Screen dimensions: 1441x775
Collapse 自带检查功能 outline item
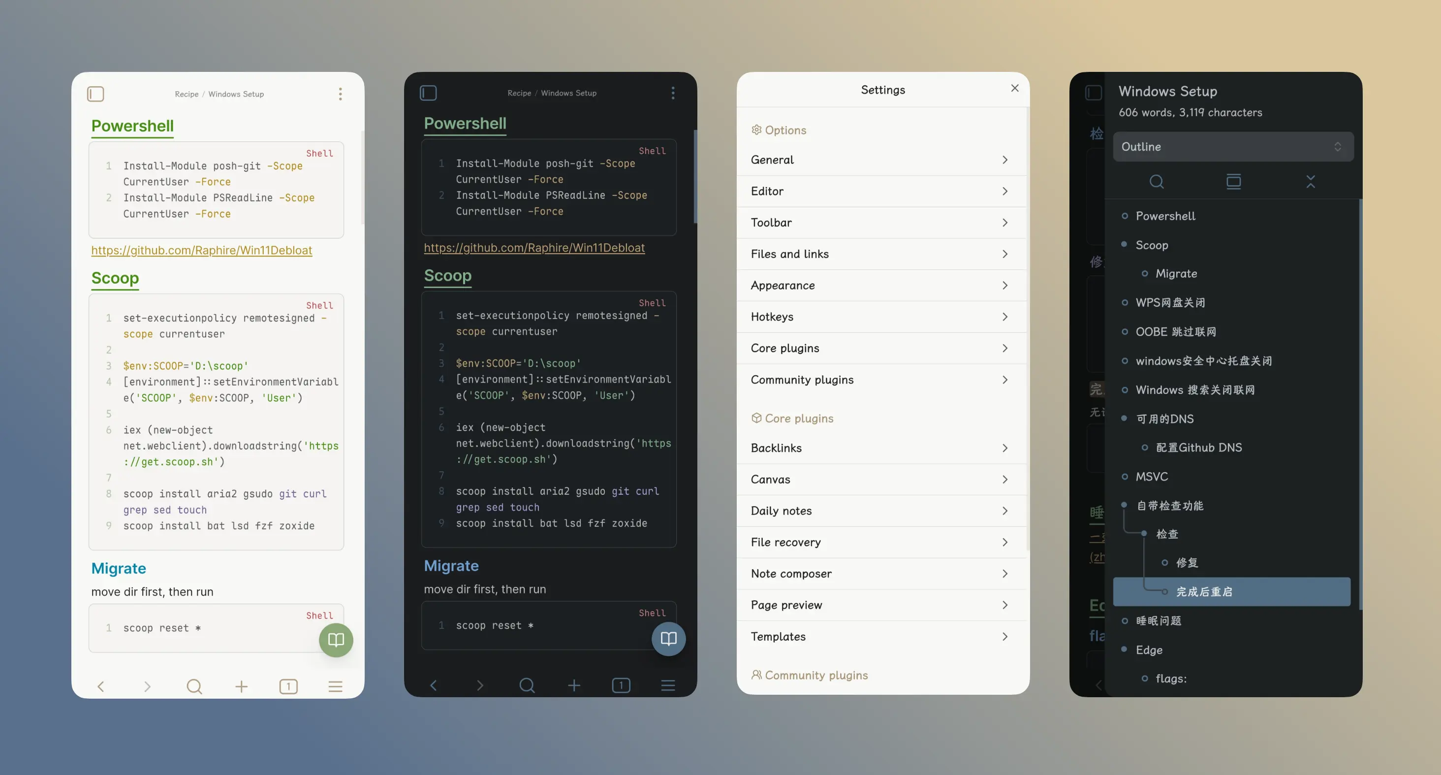tap(1124, 505)
